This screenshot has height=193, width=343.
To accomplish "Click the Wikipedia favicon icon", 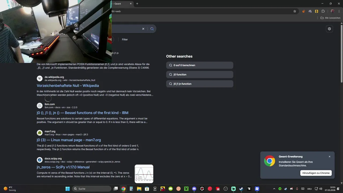I will [40, 79].
